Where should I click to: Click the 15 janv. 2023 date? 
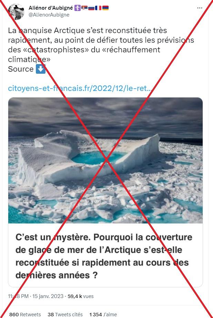[48, 296]
